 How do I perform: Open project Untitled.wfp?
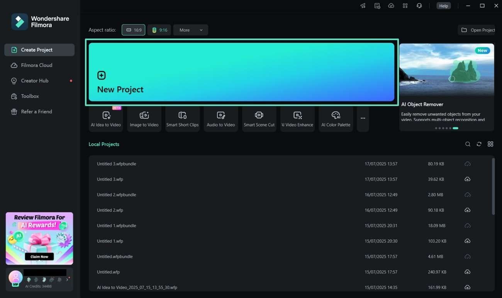(x=292, y=272)
